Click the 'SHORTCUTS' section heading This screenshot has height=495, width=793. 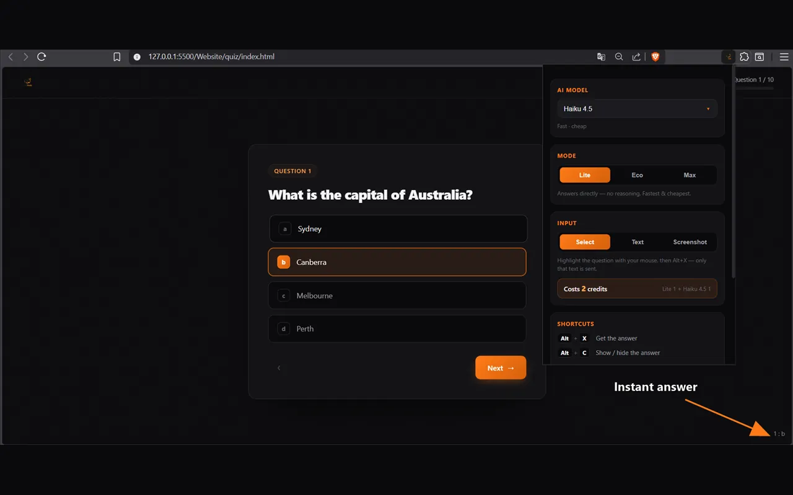[x=576, y=324]
